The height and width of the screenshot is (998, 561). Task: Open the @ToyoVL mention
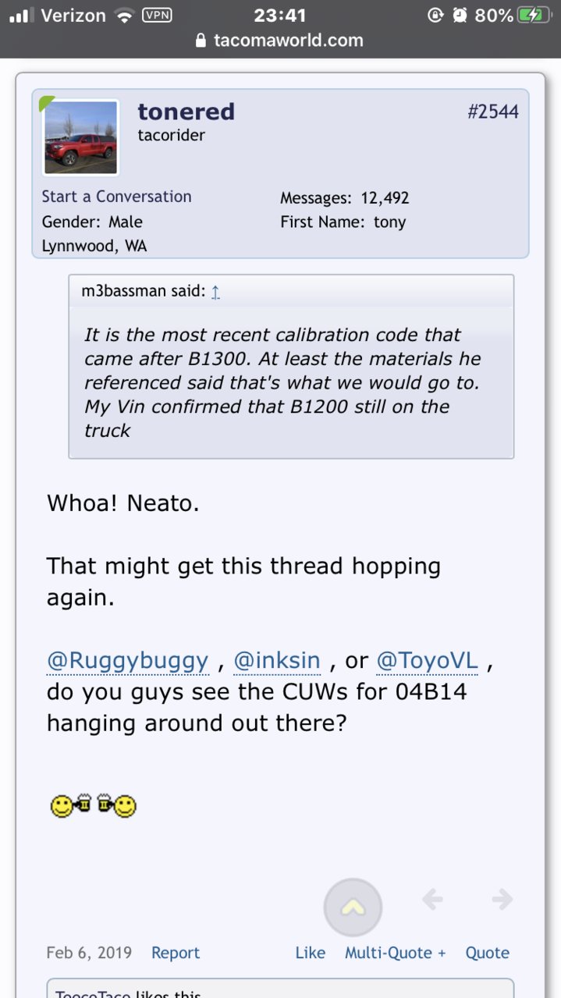(427, 661)
